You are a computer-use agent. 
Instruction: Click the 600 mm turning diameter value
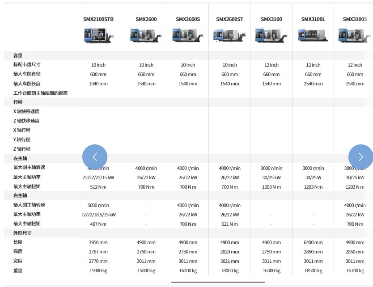pos(98,74)
